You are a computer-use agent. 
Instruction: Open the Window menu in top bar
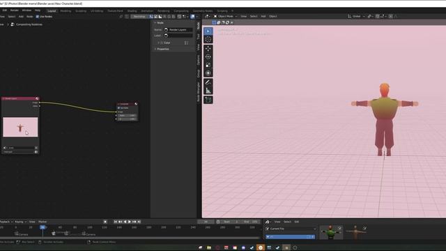point(26,10)
